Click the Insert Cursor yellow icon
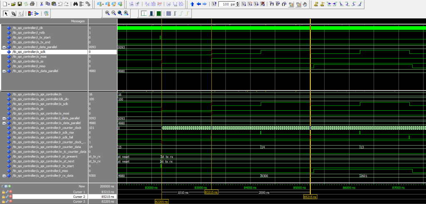 (x=316, y=4)
